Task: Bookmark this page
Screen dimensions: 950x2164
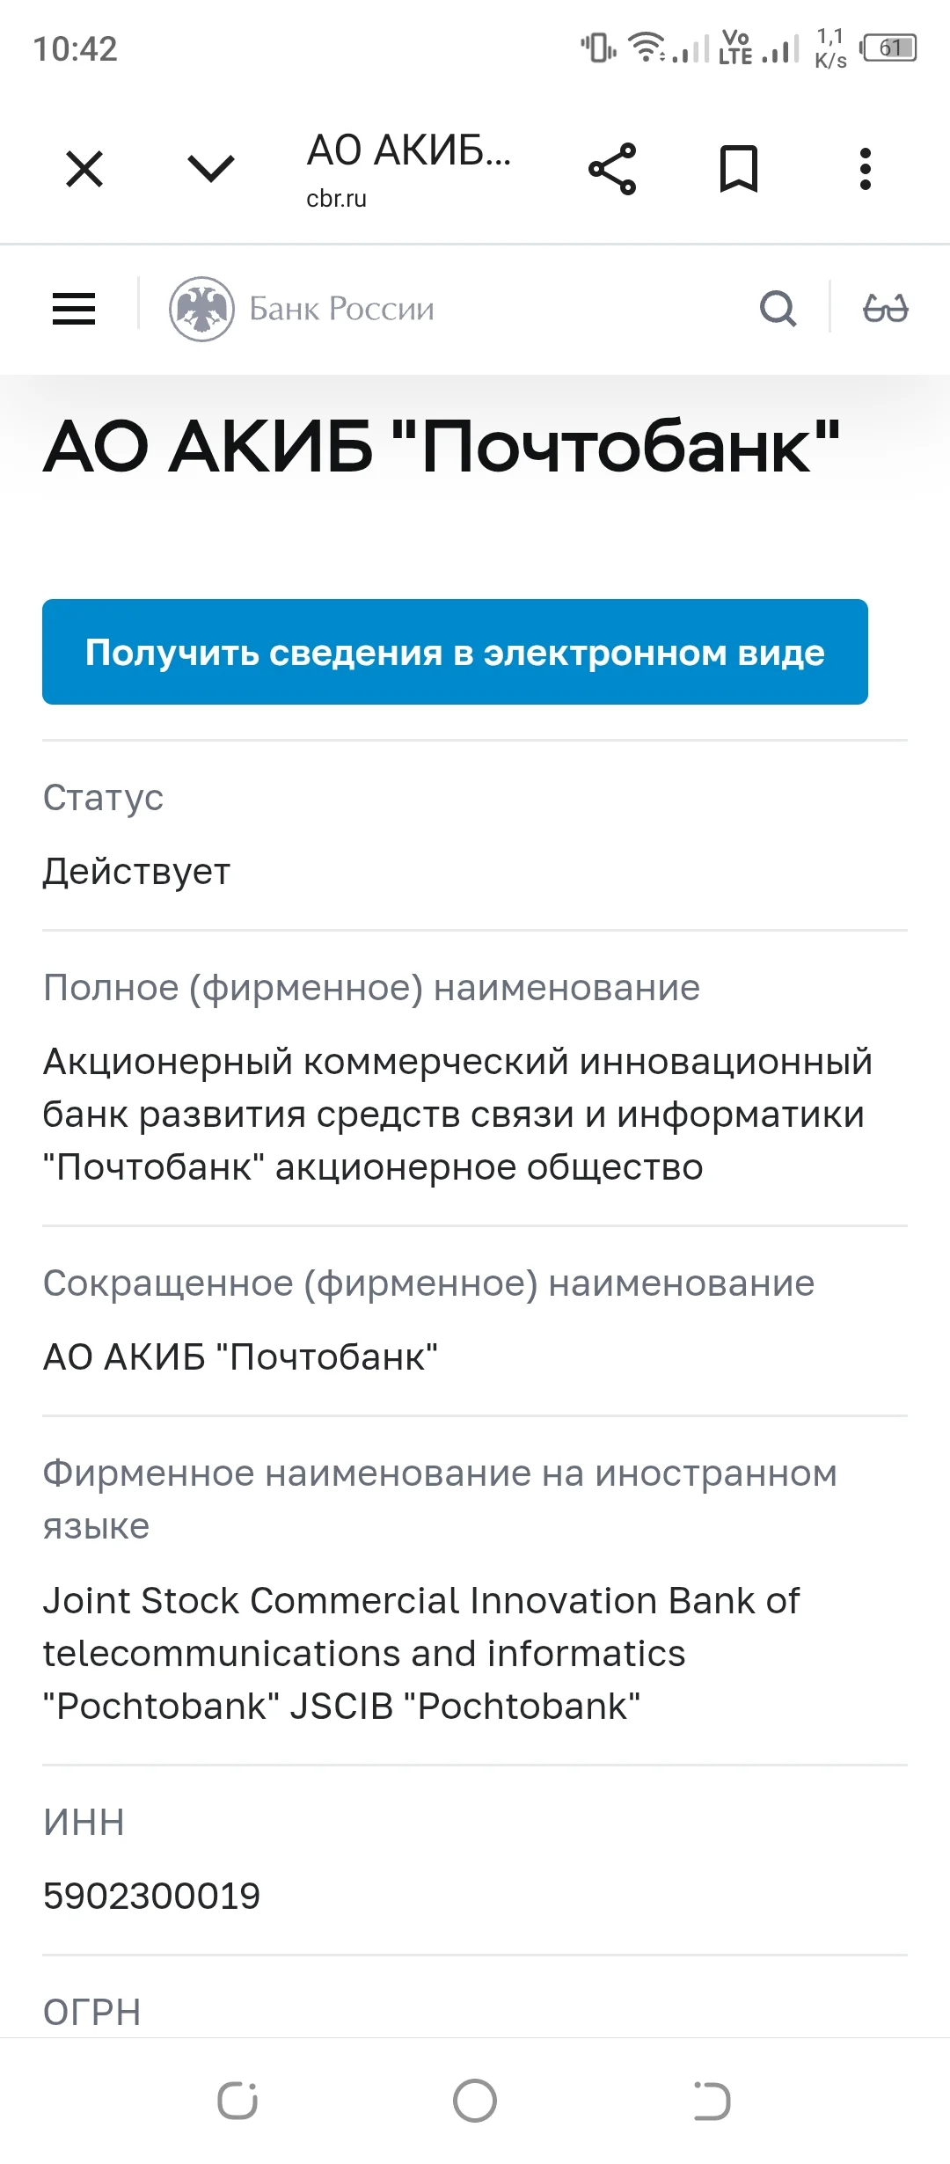Action: 739,169
